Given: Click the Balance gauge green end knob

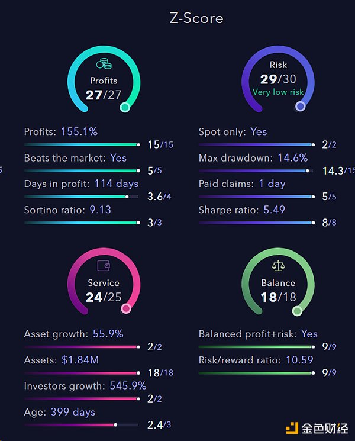Looking at the screenshot, I should [x=297, y=310].
